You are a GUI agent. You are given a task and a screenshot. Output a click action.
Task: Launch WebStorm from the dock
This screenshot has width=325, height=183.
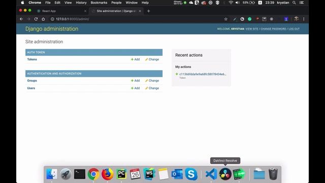click(x=149, y=174)
